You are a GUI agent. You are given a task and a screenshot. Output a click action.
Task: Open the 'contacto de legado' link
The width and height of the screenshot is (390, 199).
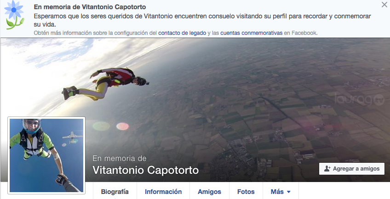pyautogui.click(x=182, y=33)
